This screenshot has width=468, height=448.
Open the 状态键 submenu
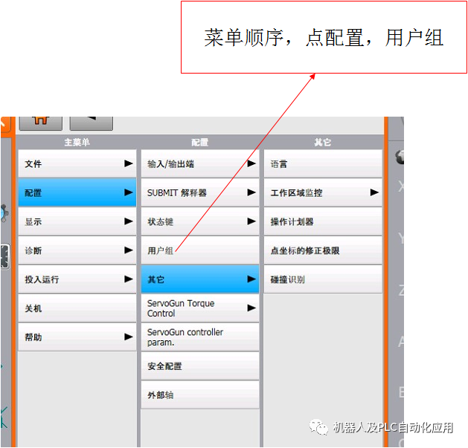200,221
